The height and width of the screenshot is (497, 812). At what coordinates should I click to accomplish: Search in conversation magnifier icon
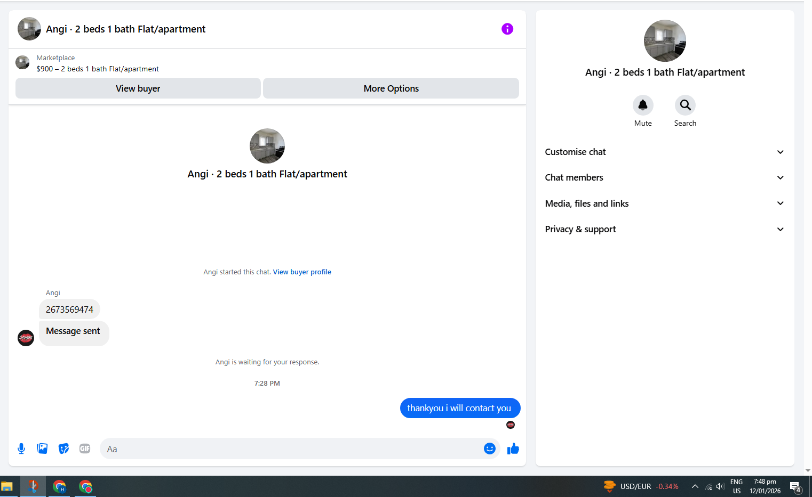pyautogui.click(x=685, y=105)
